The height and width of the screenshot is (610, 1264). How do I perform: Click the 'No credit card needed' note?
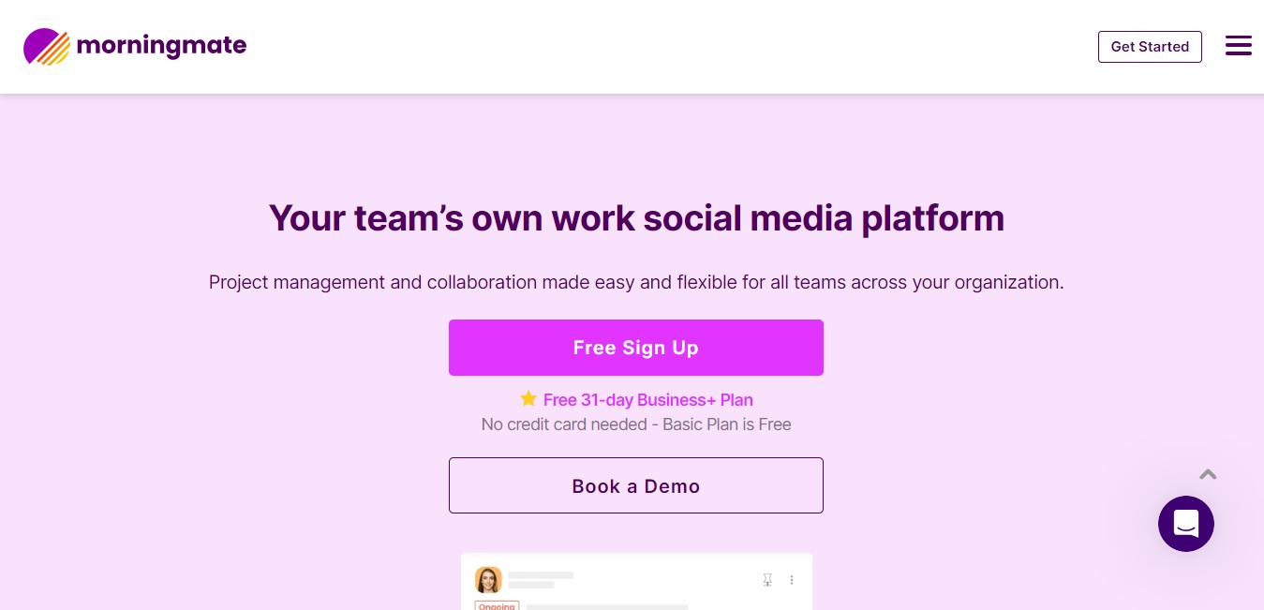[x=636, y=424]
